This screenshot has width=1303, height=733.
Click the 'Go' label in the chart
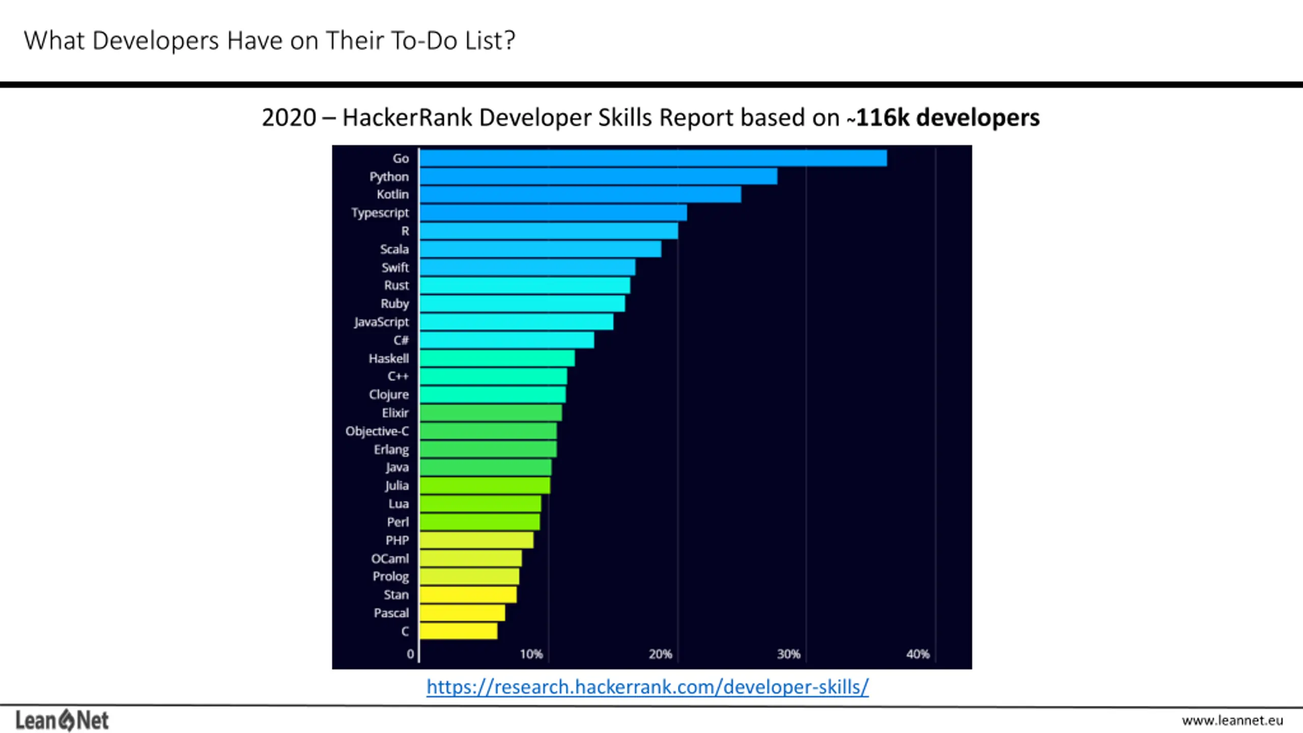pos(401,158)
